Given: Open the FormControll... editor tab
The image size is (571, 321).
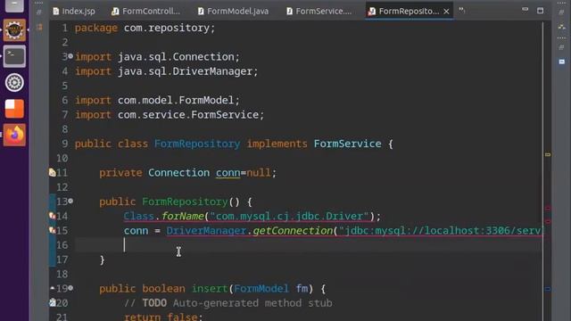Looking at the screenshot, I should pos(145,12).
